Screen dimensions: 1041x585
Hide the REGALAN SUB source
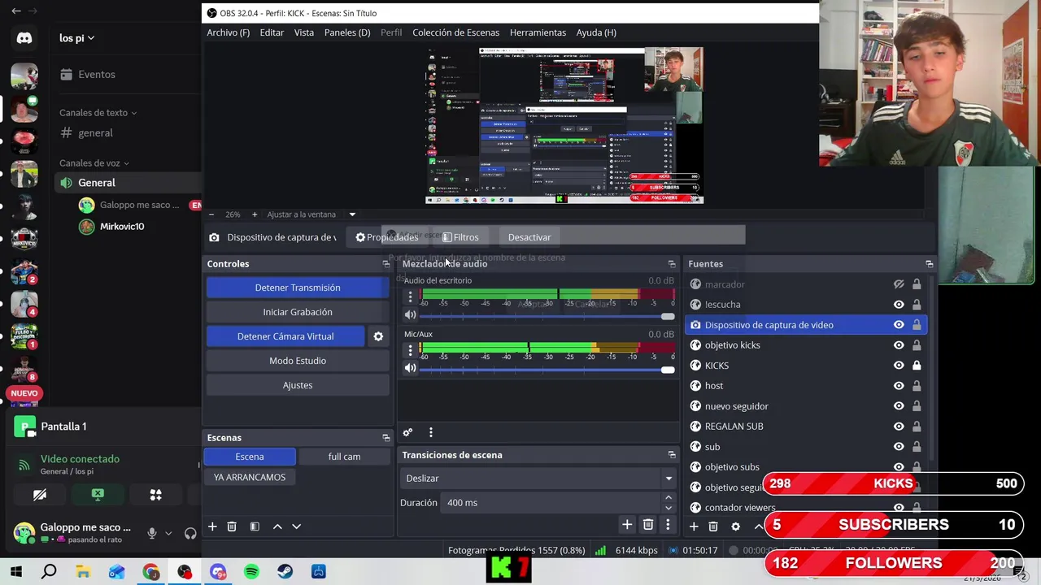(899, 427)
